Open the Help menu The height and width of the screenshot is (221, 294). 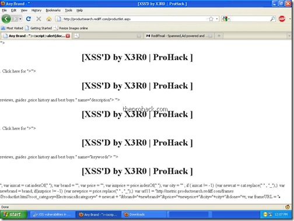79,10
